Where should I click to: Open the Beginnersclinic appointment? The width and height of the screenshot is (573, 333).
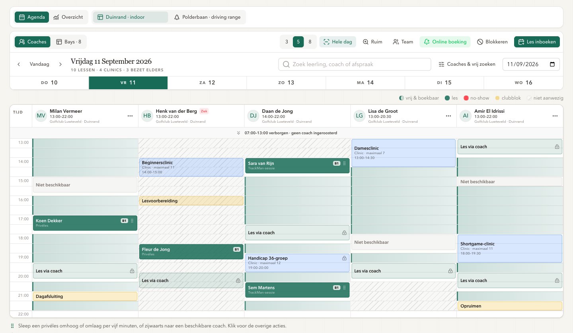191,167
